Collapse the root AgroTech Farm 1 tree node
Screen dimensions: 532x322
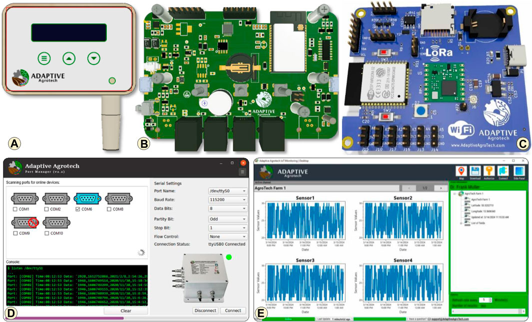[x=455, y=193]
